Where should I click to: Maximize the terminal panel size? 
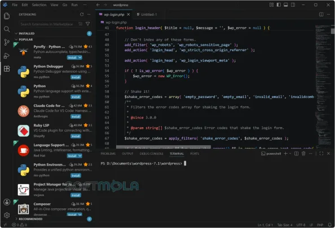(x=321, y=153)
